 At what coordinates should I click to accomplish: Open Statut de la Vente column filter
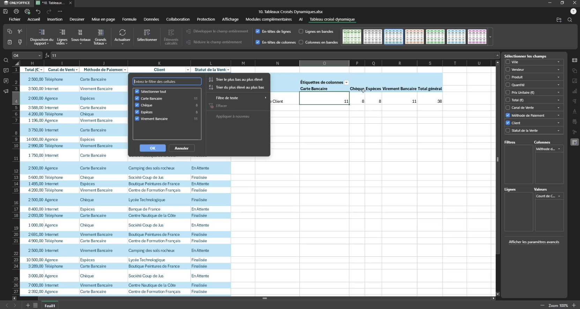[228, 70]
